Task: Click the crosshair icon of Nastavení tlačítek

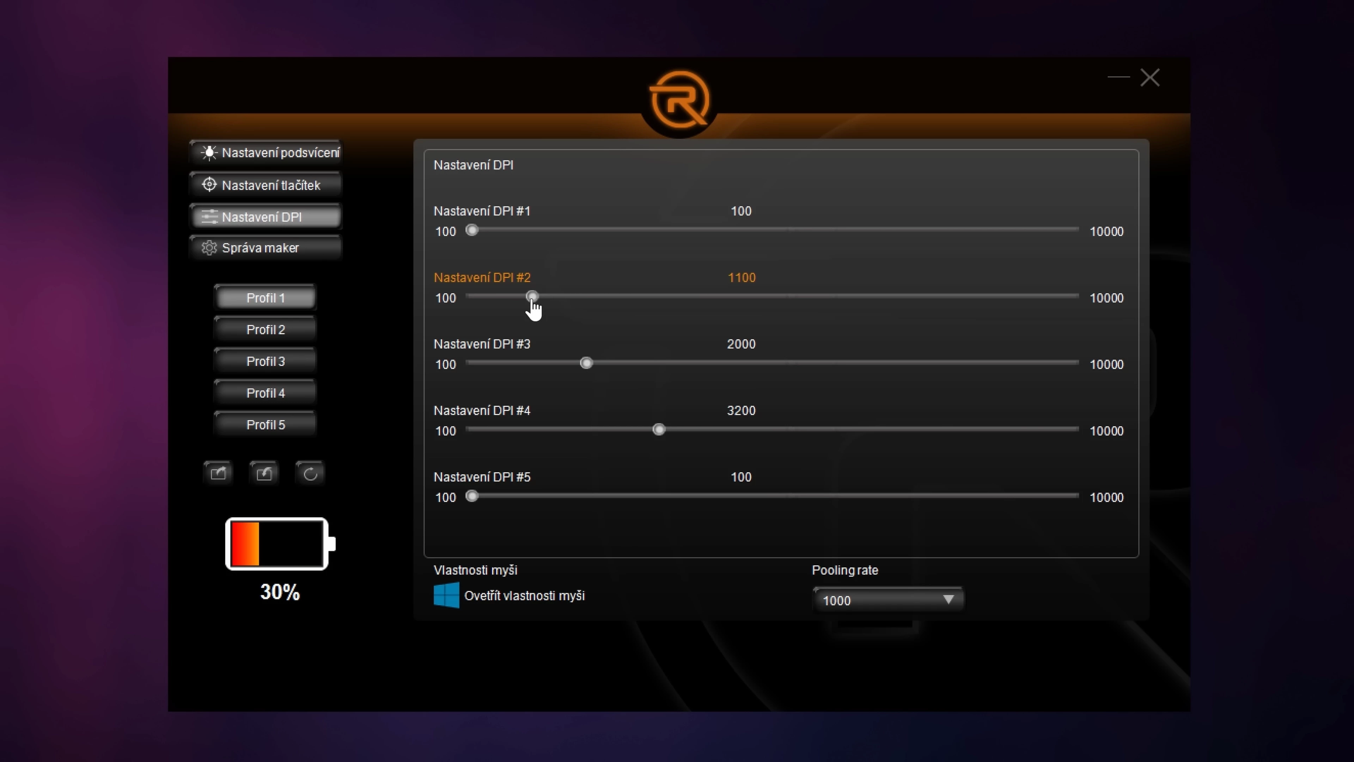Action: pos(209,185)
